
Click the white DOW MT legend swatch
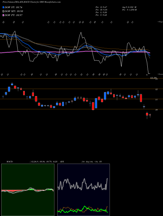pyautogui.click(x=4, y=11)
